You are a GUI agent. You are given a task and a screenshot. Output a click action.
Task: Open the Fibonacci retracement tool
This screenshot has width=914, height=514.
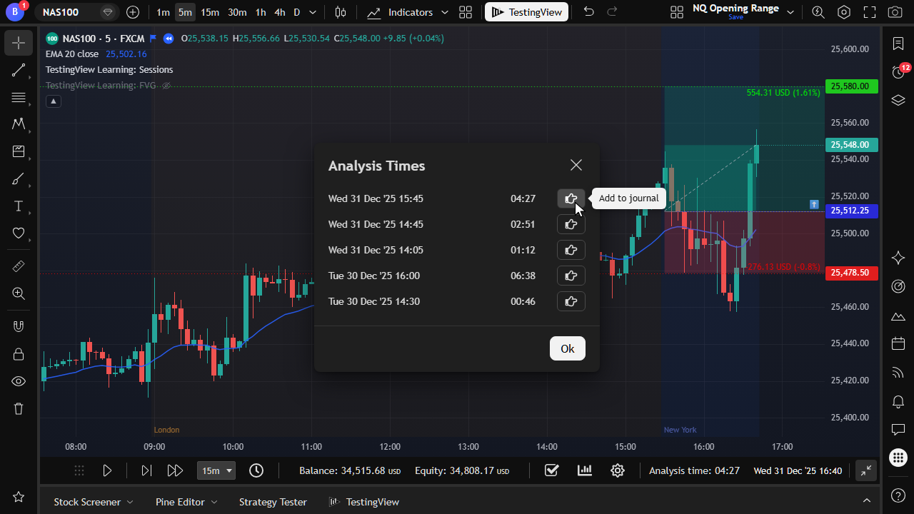(19, 97)
